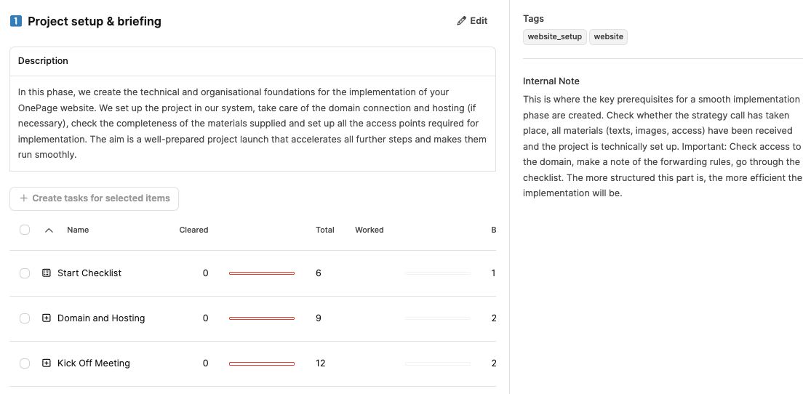The width and height of the screenshot is (803, 394).
Task: Sort by the Total column header
Action: 324,230
